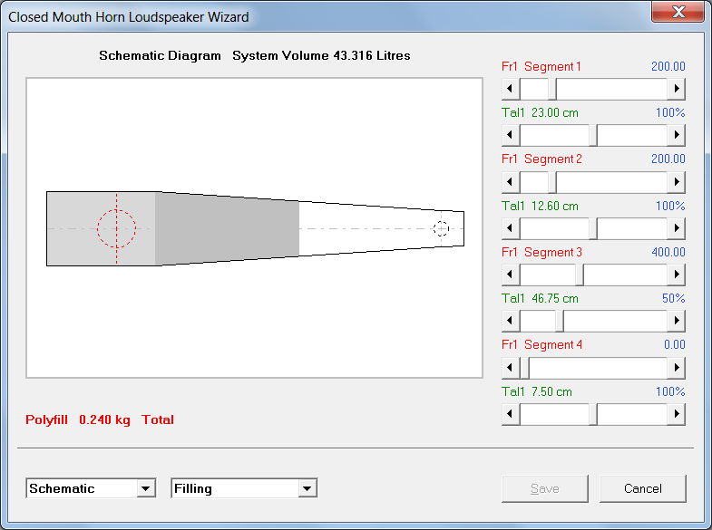Viewport: 712px width, 530px height.
Task: Close the Loudspeaker Wizard window
Action: (678, 11)
